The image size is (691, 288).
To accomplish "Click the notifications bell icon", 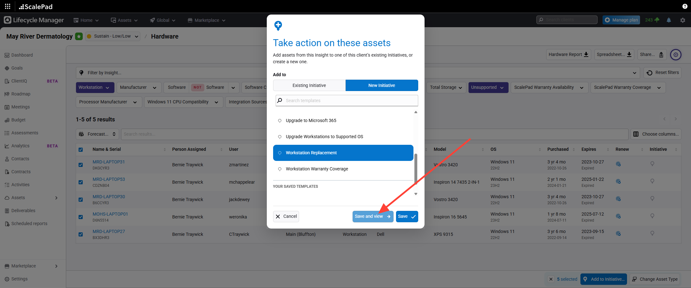I will (669, 20).
